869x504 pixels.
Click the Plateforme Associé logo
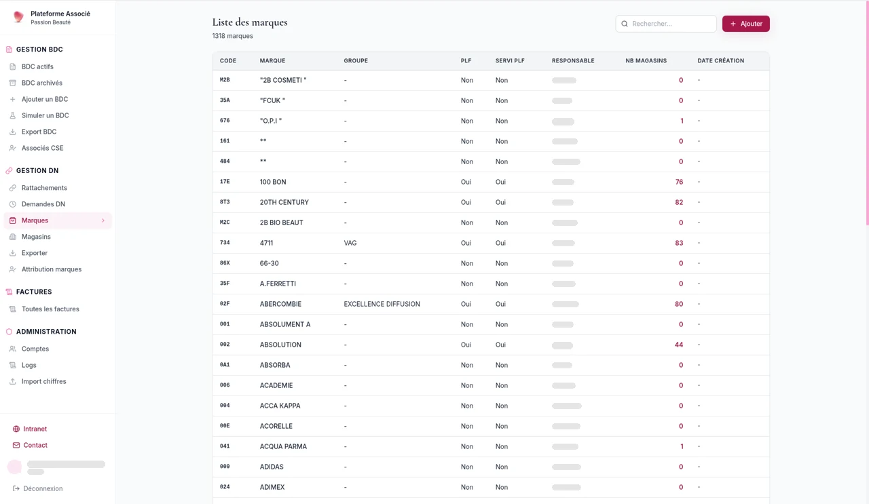pos(18,17)
